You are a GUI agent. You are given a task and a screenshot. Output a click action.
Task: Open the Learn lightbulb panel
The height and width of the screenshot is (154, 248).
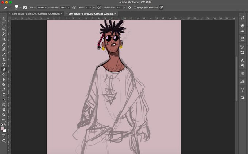pyautogui.click(x=242, y=90)
